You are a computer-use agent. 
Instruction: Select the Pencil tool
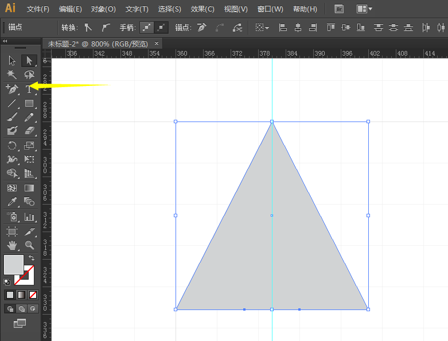[x=29, y=117]
